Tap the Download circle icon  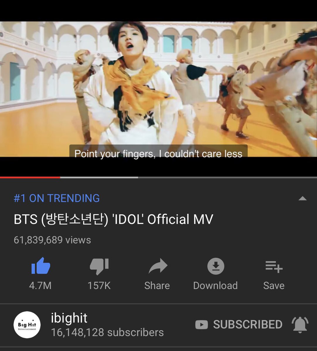tap(216, 266)
